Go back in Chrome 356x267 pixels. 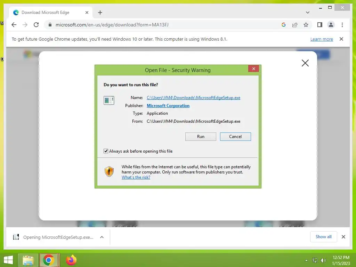tap(14, 25)
